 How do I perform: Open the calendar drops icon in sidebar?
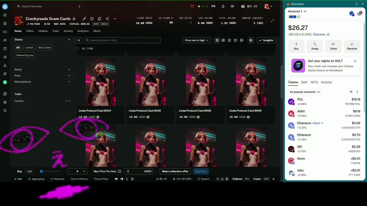pos(5,49)
